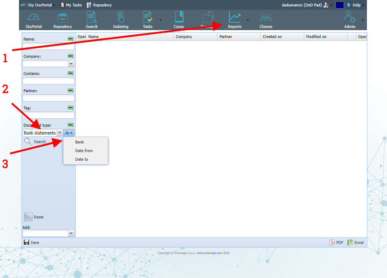
Task: Expand the Tasks toolbar dropdown arrow
Action: point(161,20)
